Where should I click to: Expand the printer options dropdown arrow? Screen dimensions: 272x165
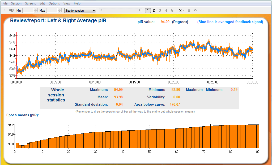pyautogui.click(x=184, y=10)
